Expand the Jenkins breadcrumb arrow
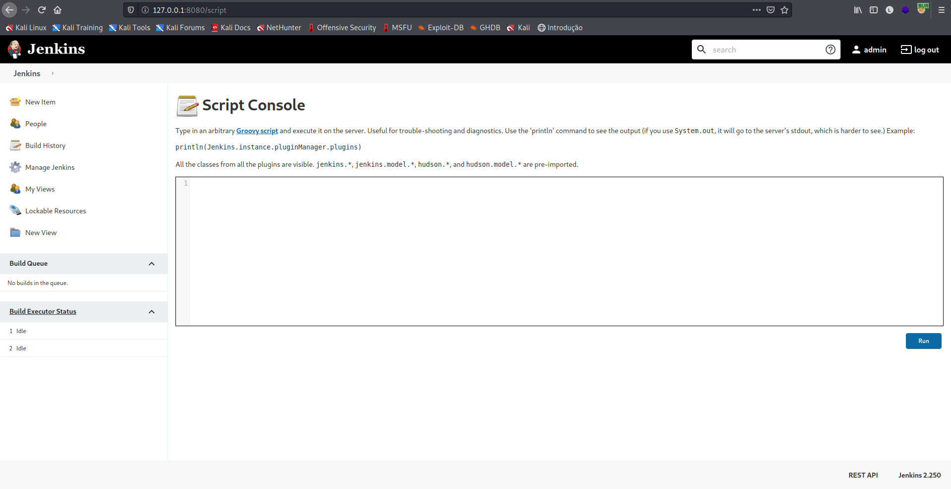The width and height of the screenshot is (951, 489). pyautogui.click(x=53, y=73)
